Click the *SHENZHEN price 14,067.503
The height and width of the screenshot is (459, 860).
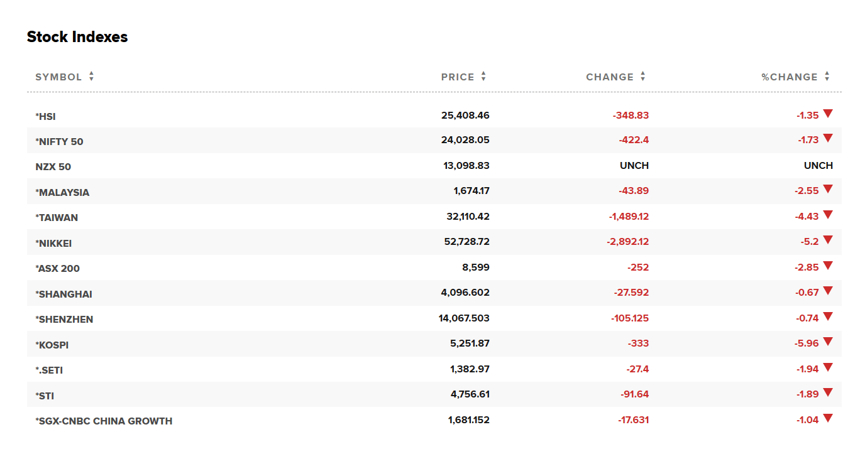point(464,318)
